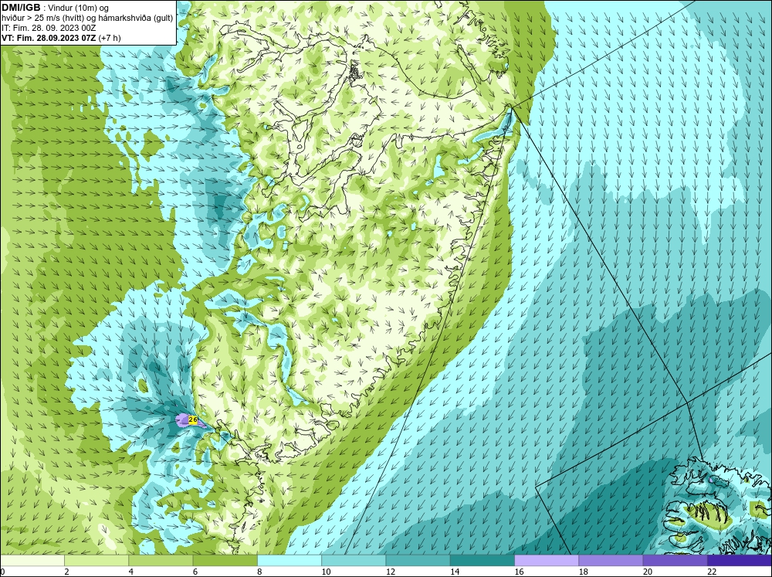This screenshot has width=772, height=577.
Task: Click the 'Vindur (10m) og' label
Action: point(80,8)
